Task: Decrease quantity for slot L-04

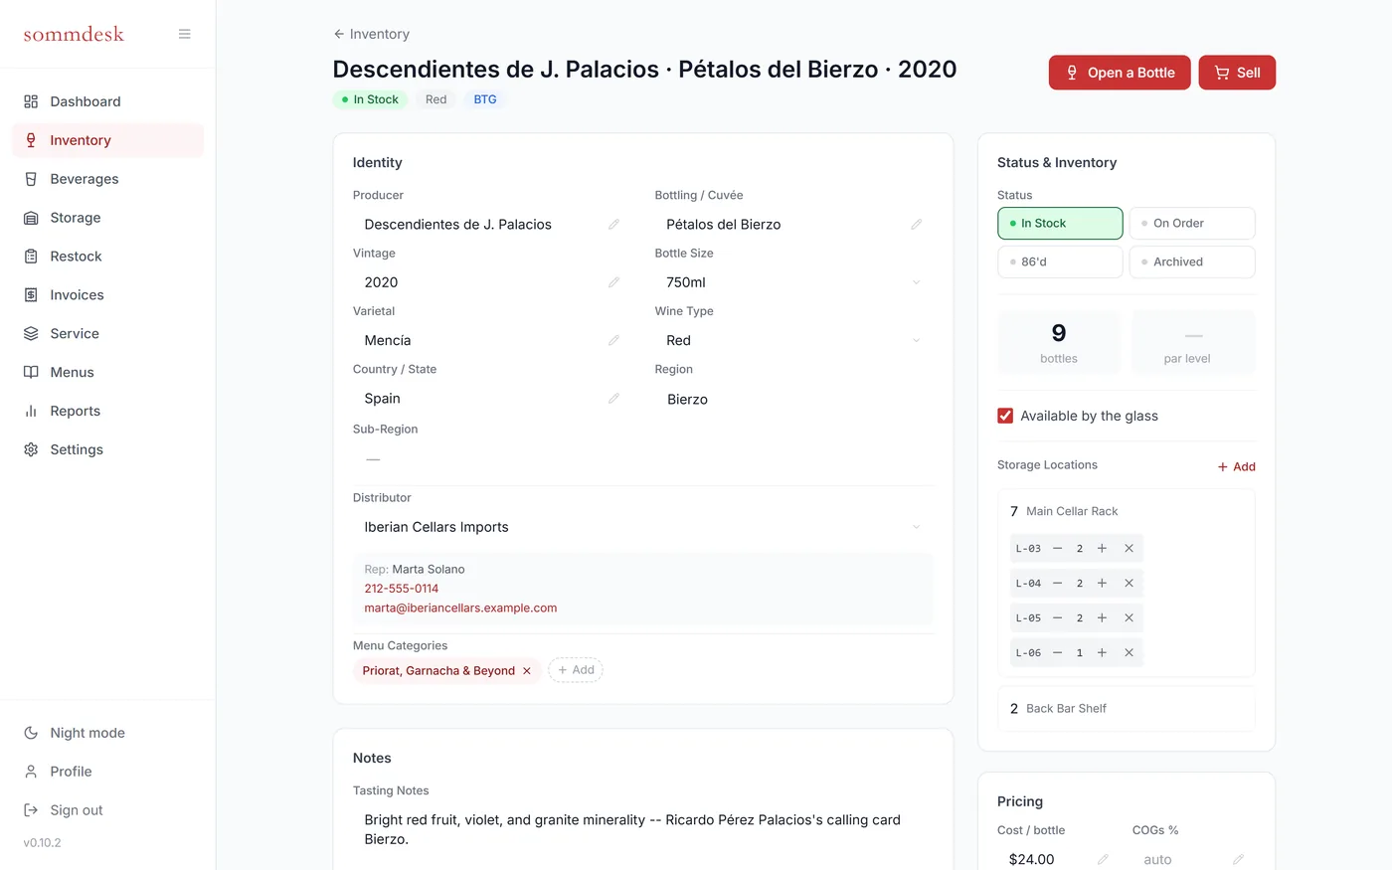Action: pos(1057,584)
